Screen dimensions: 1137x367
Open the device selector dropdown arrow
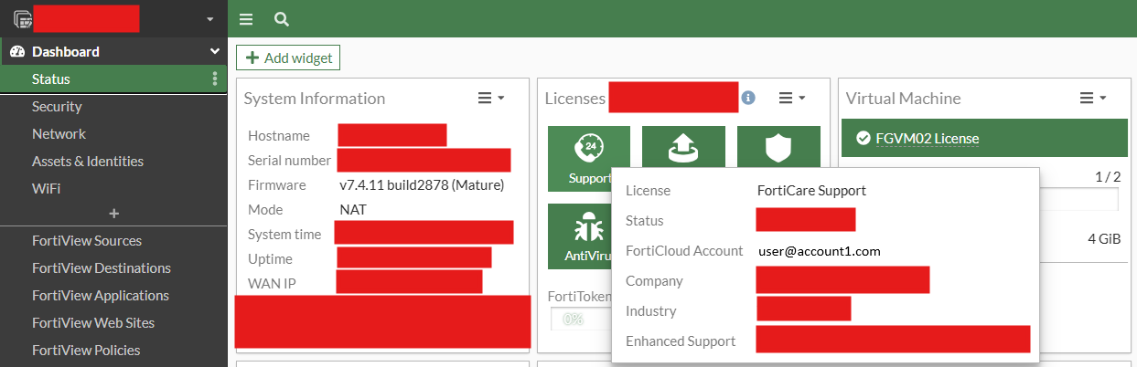pyautogui.click(x=210, y=19)
